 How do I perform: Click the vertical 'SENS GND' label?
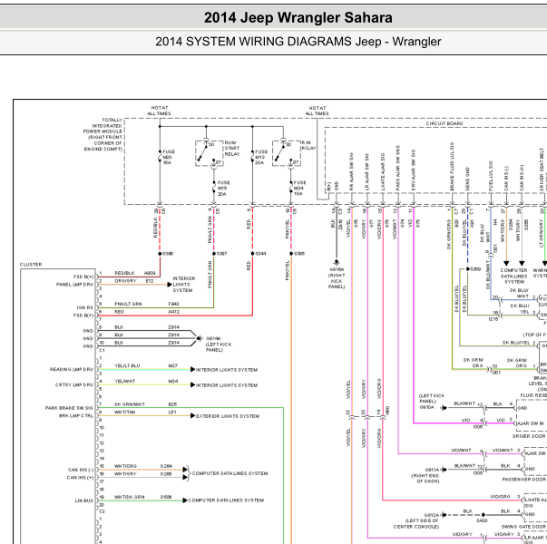(467, 180)
